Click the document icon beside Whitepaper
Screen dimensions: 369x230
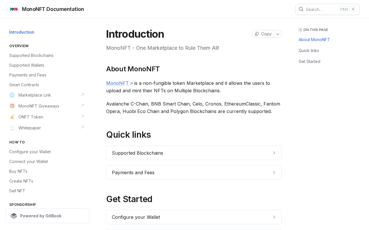click(12, 128)
